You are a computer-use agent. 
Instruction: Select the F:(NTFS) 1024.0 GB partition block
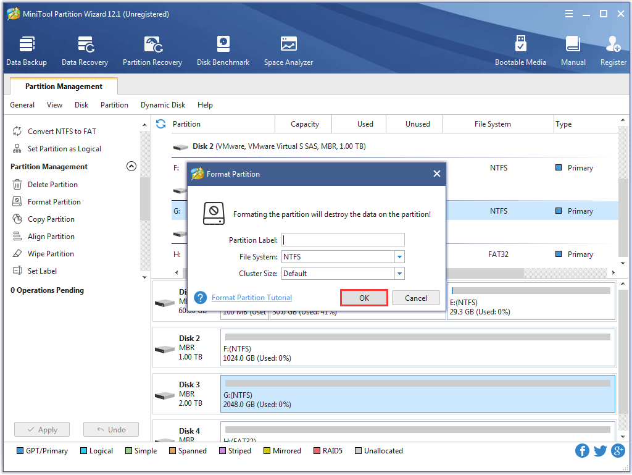[418, 348]
